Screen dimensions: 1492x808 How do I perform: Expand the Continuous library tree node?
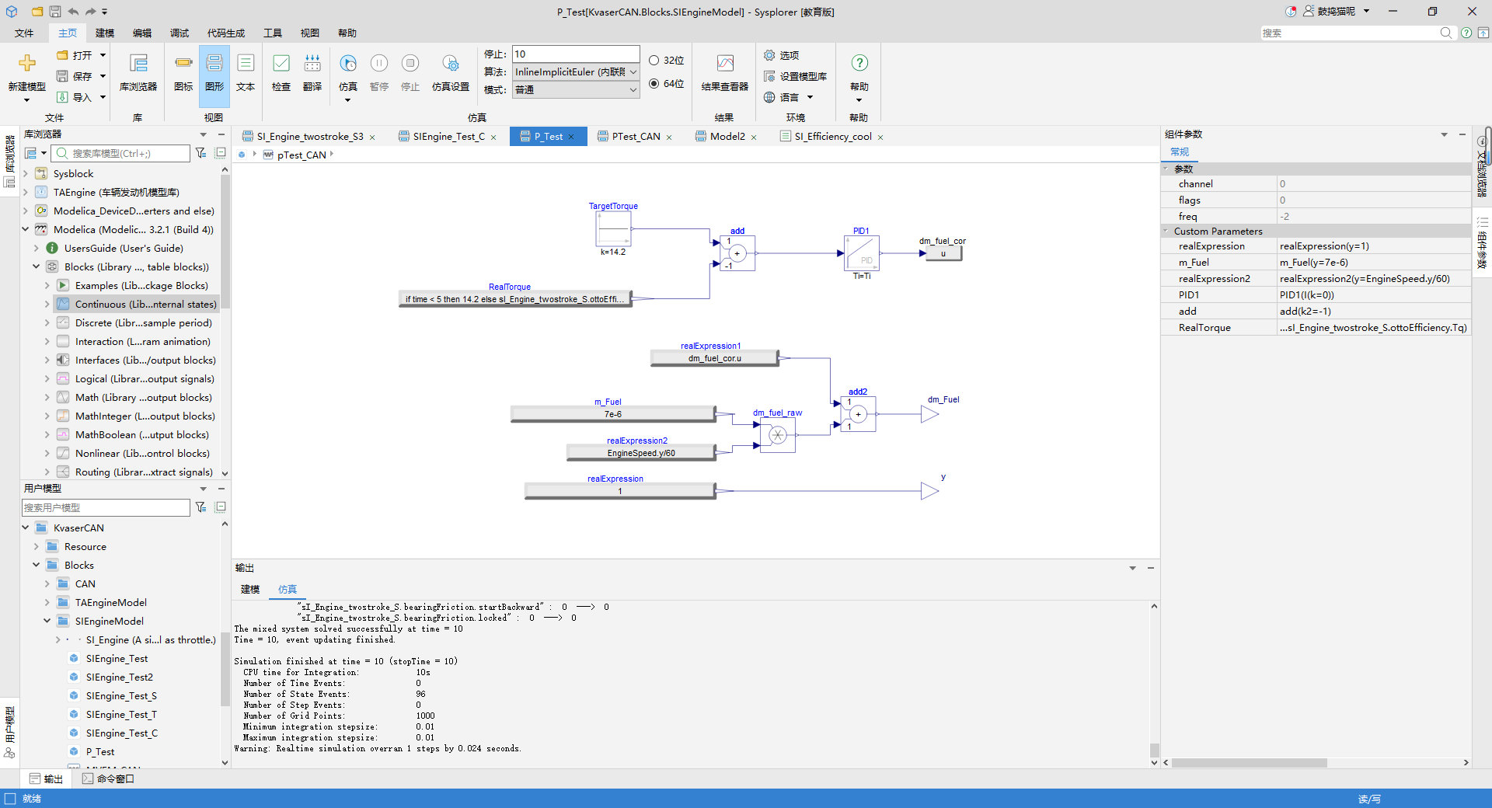coord(47,304)
